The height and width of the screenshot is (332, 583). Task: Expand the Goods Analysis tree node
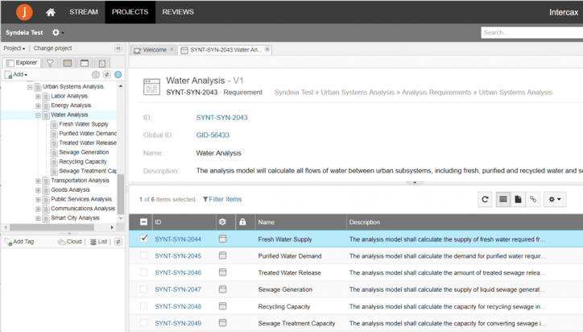38,190
